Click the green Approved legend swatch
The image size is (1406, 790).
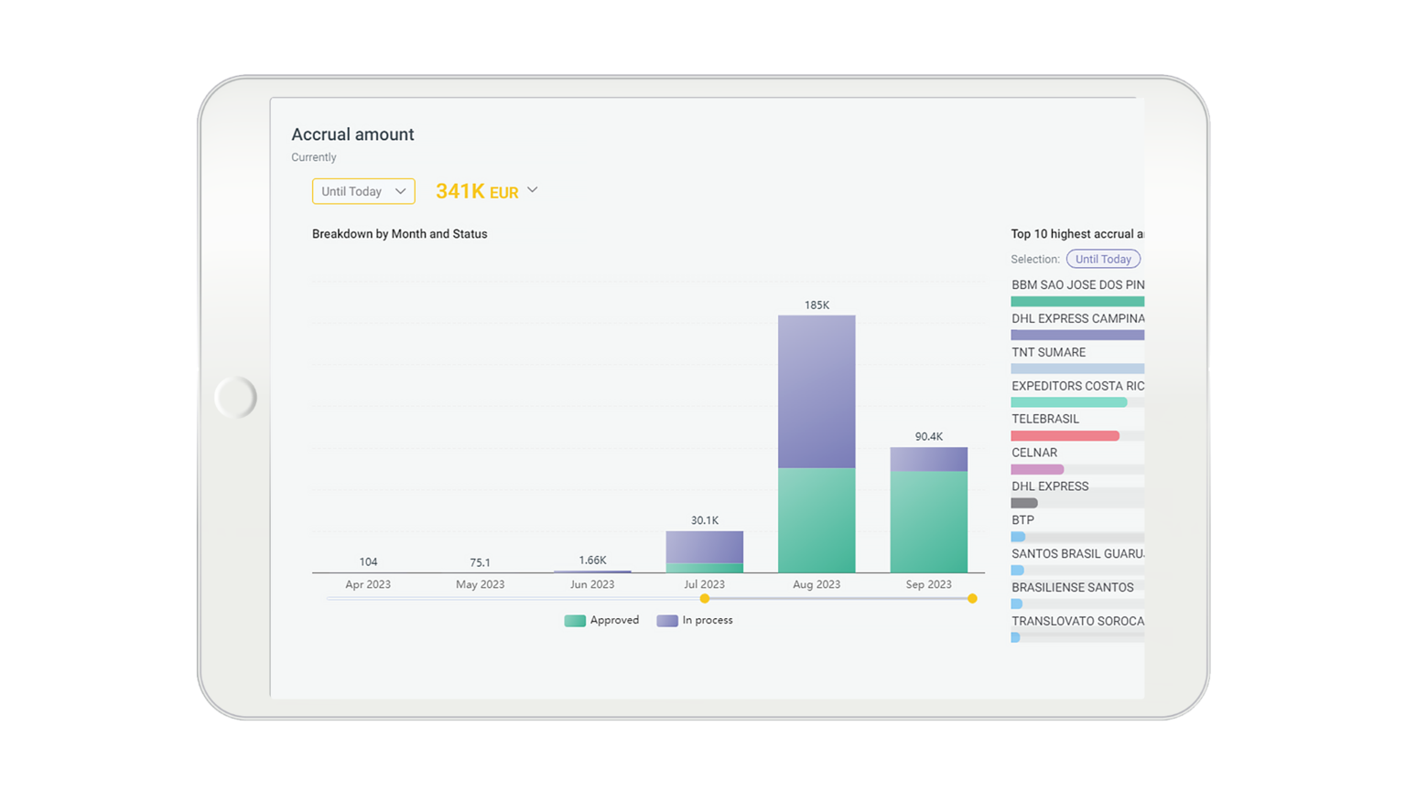[573, 620]
